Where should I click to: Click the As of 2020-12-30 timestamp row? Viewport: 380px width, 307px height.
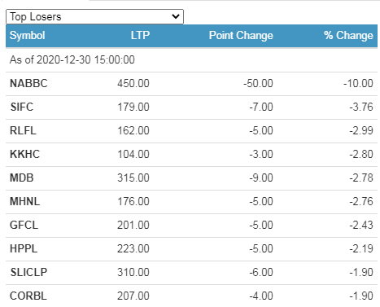point(191,60)
